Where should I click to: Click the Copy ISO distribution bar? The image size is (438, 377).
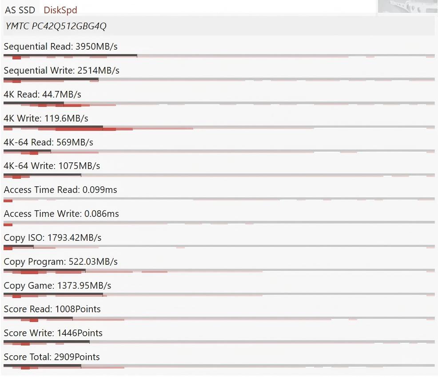click(x=219, y=247)
